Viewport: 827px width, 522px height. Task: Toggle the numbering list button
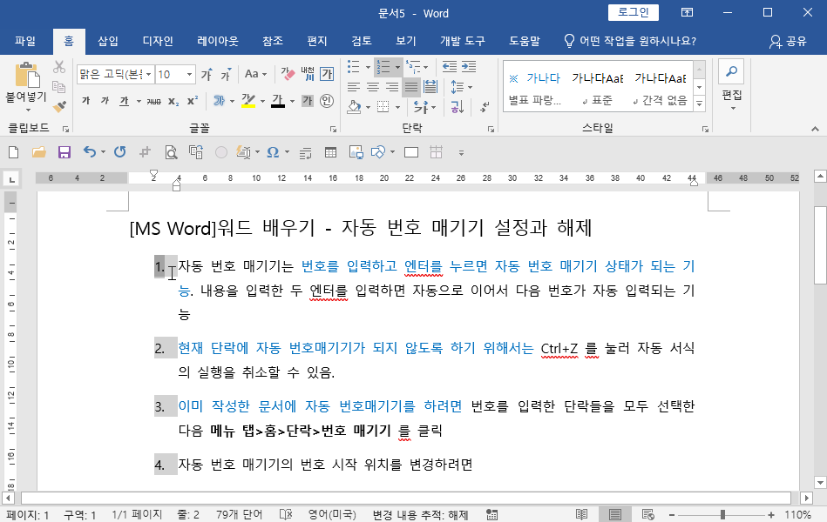coord(383,67)
